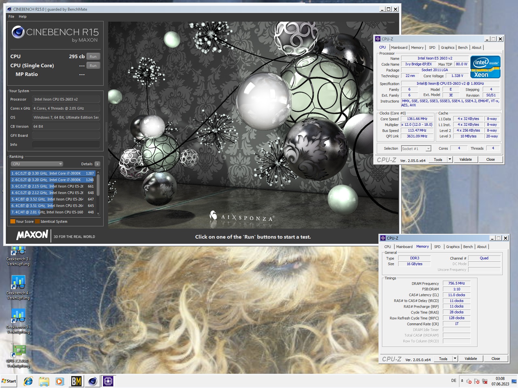Image resolution: width=518 pixels, height=388 pixels.
Task: Click the GFX Board field
Action: (66, 135)
